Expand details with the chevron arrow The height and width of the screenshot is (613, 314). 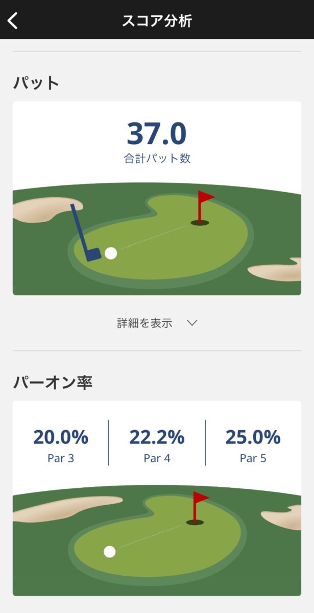tap(192, 323)
